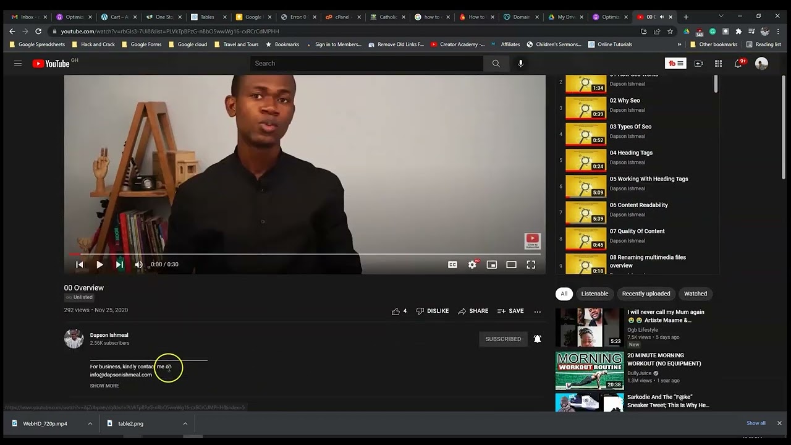This screenshot has width=791, height=445.
Task: Play the 00 Overview video
Action: 99,265
